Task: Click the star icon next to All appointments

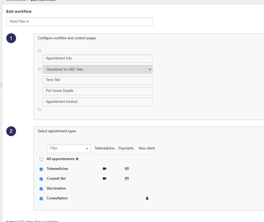Action: tap(77, 159)
